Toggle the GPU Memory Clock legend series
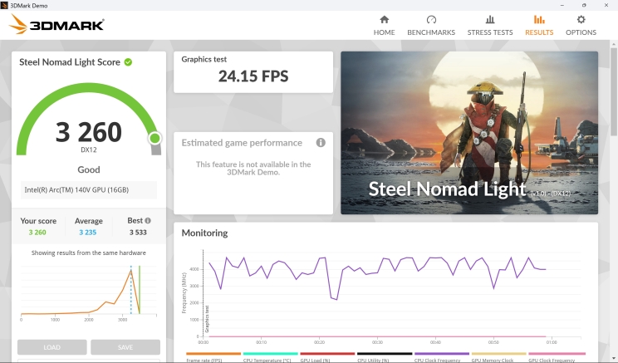Screen dimensions: 618x363 [498, 361]
